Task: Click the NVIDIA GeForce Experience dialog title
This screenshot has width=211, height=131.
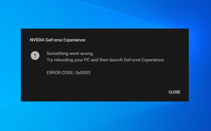Action: coord(58,40)
